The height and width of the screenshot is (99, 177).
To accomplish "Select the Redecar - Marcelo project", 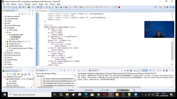I will 14,53.
